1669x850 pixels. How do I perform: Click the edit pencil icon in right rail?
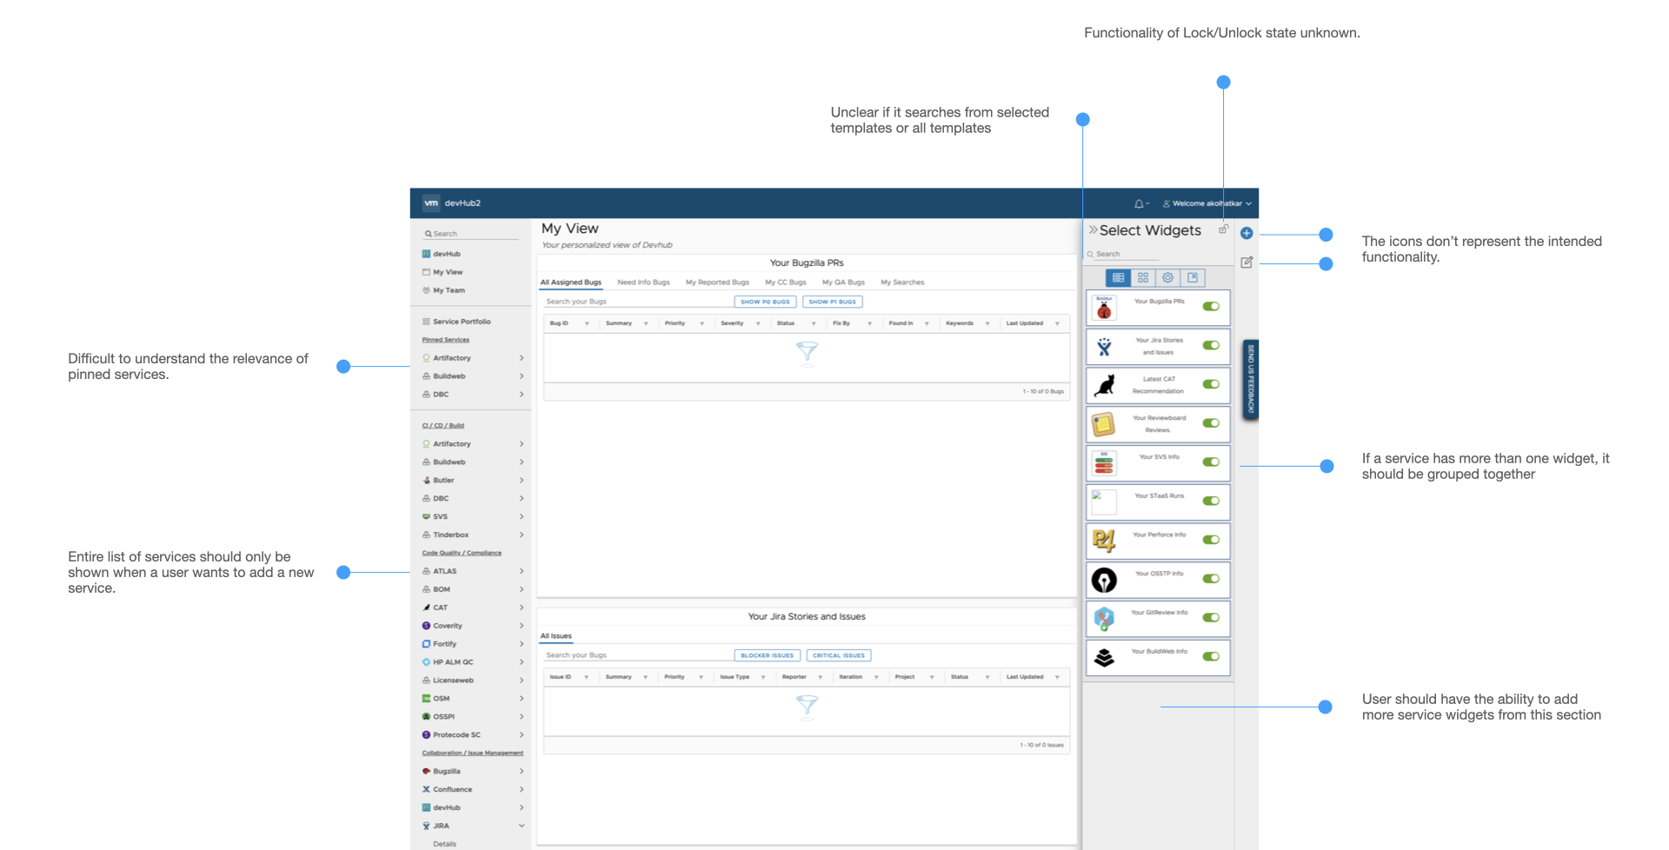1246,262
